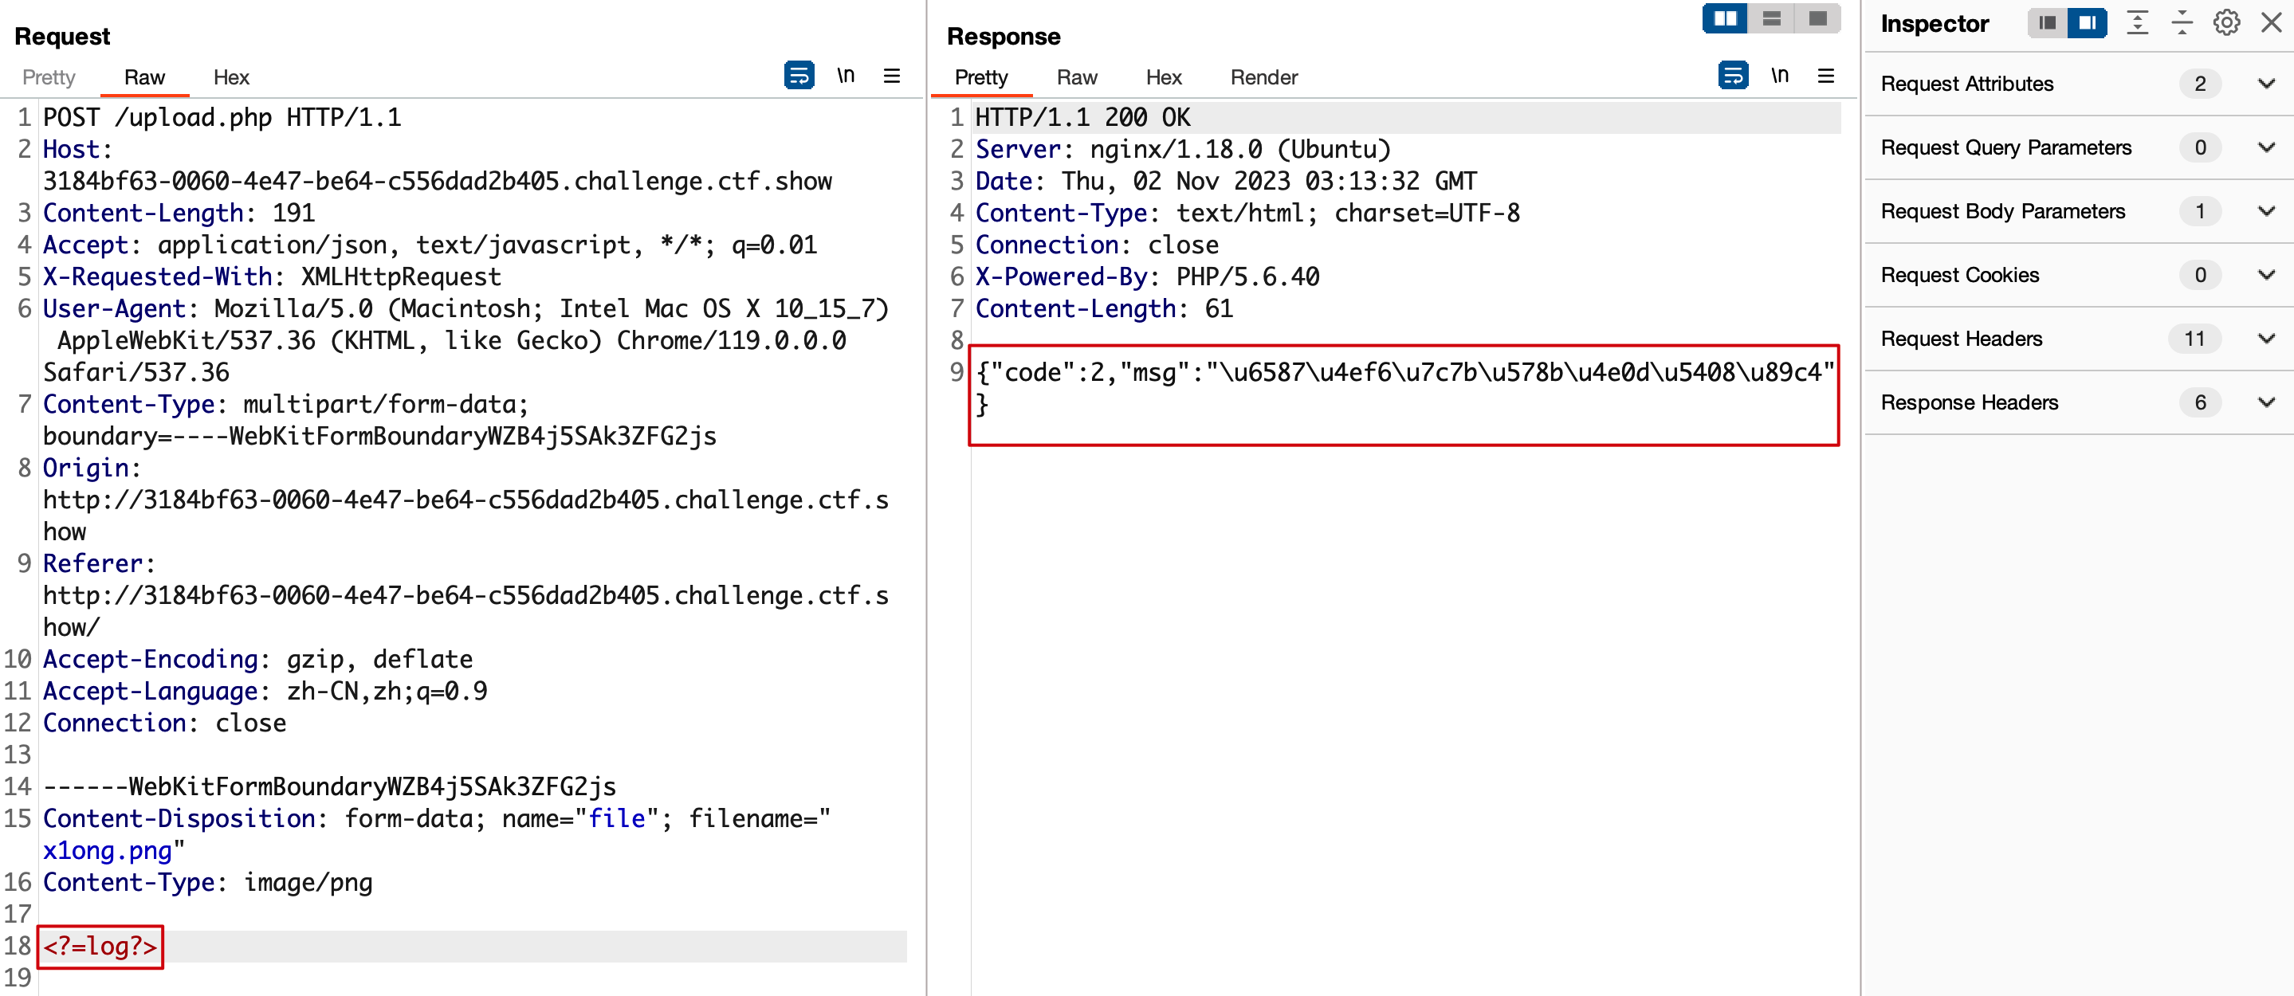Open Inspector settings gear

2226,23
